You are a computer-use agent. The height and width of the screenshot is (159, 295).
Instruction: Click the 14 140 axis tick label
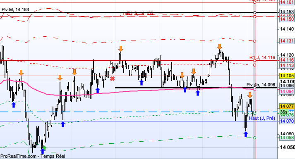(287, 29)
